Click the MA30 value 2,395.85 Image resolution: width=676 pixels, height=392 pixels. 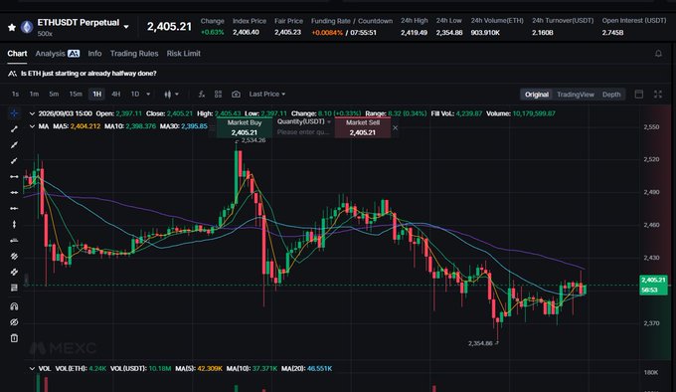194,126
